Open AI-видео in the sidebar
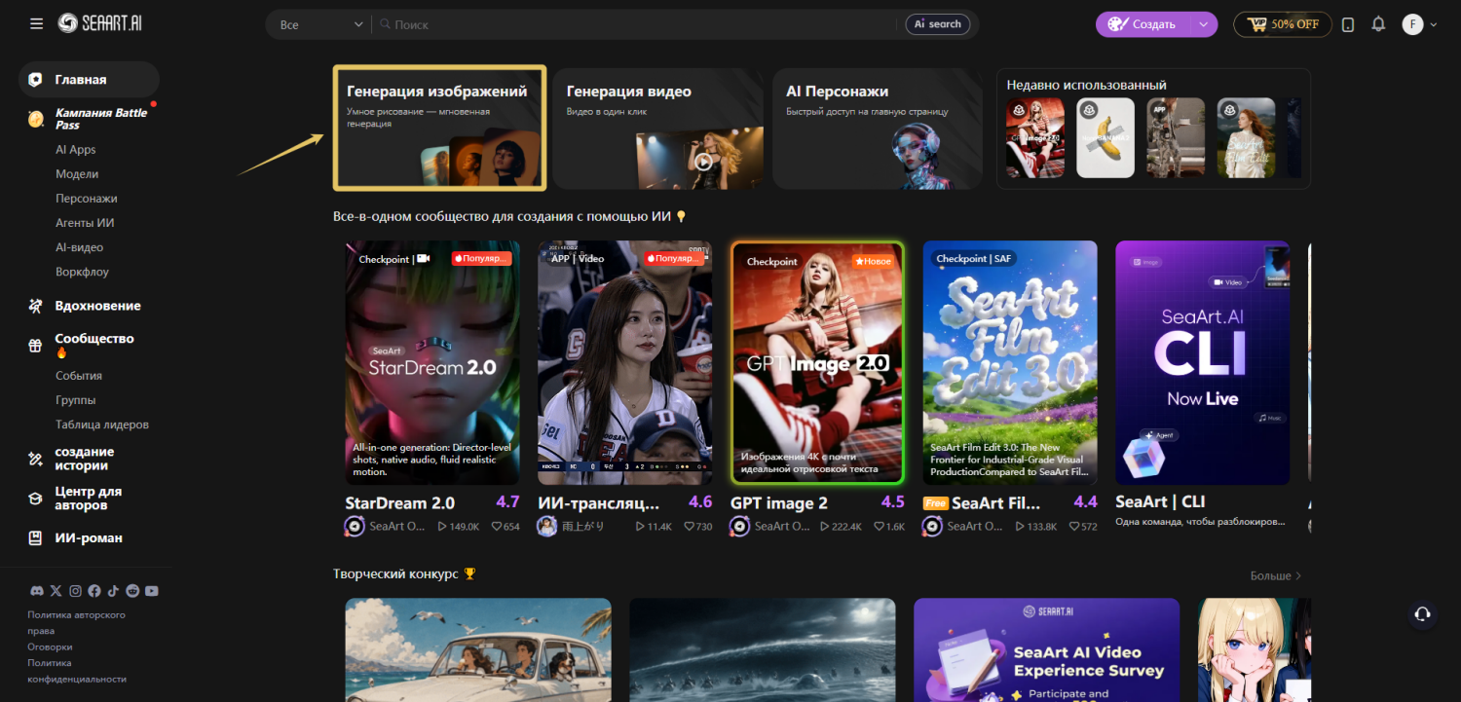The image size is (1461, 702). point(80,247)
